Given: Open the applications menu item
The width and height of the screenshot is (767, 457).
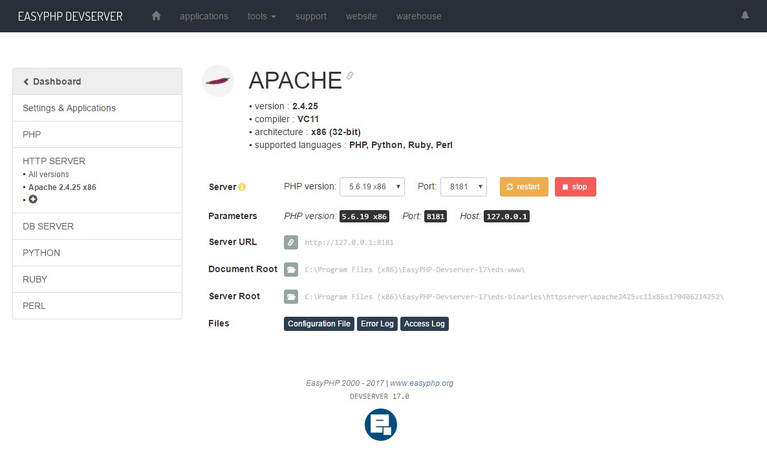Looking at the screenshot, I should pyautogui.click(x=204, y=16).
